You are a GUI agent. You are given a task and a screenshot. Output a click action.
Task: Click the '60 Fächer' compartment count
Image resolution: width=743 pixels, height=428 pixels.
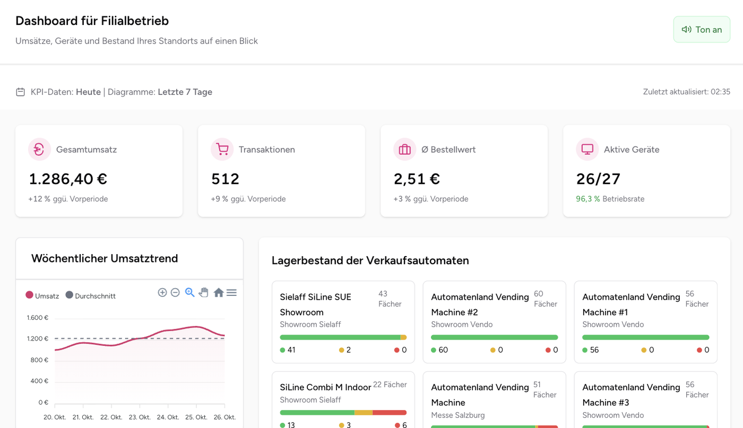546,299
